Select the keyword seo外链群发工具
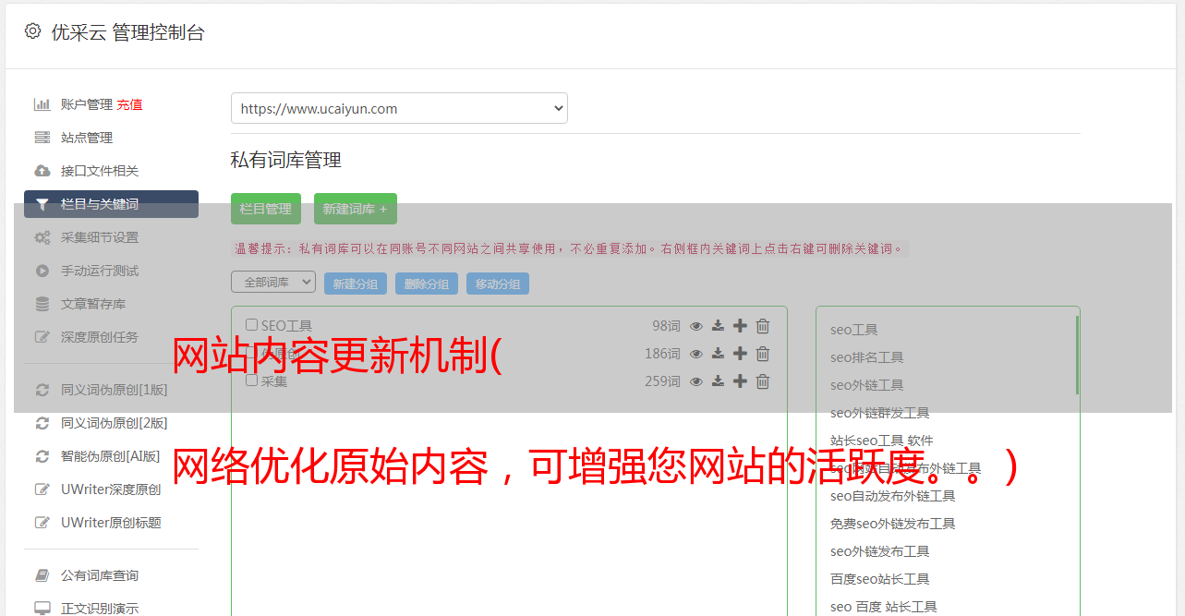This screenshot has width=1185, height=616. pos(880,413)
